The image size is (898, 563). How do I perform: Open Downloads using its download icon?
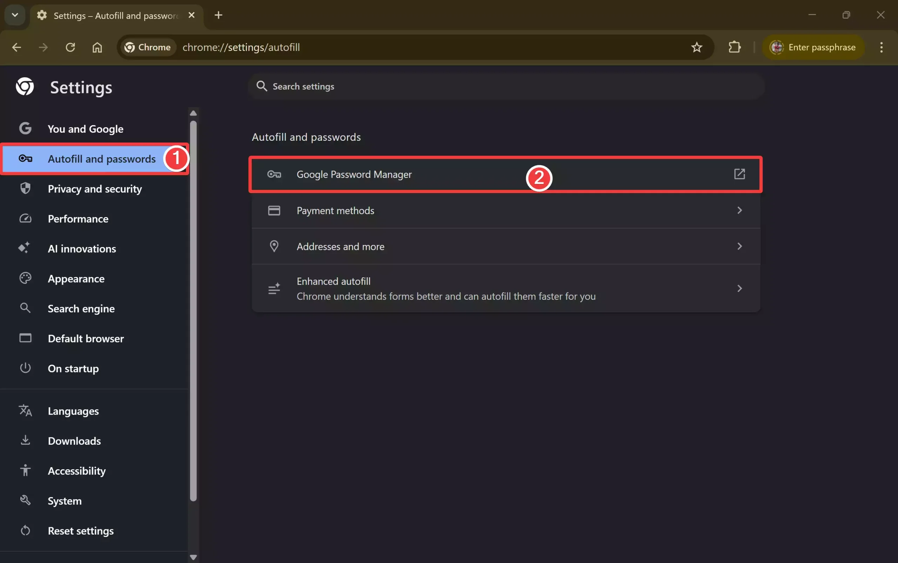(x=25, y=441)
